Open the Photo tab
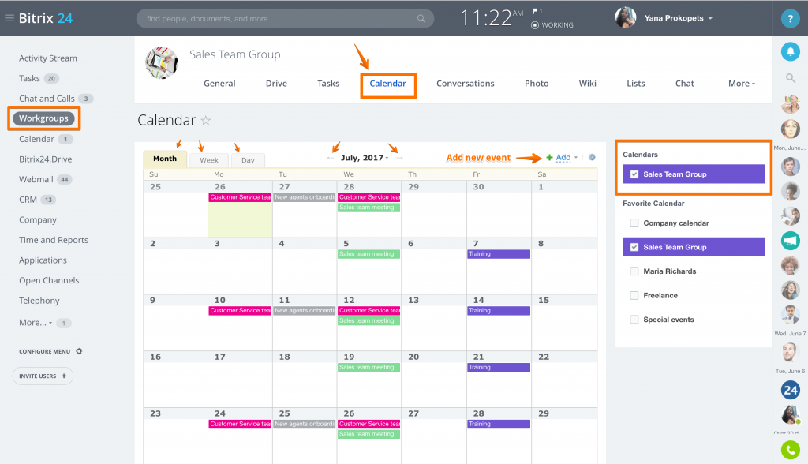 click(x=537, y=84)
